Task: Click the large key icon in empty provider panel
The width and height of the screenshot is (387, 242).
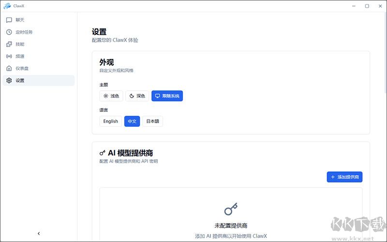Action: 231,209
